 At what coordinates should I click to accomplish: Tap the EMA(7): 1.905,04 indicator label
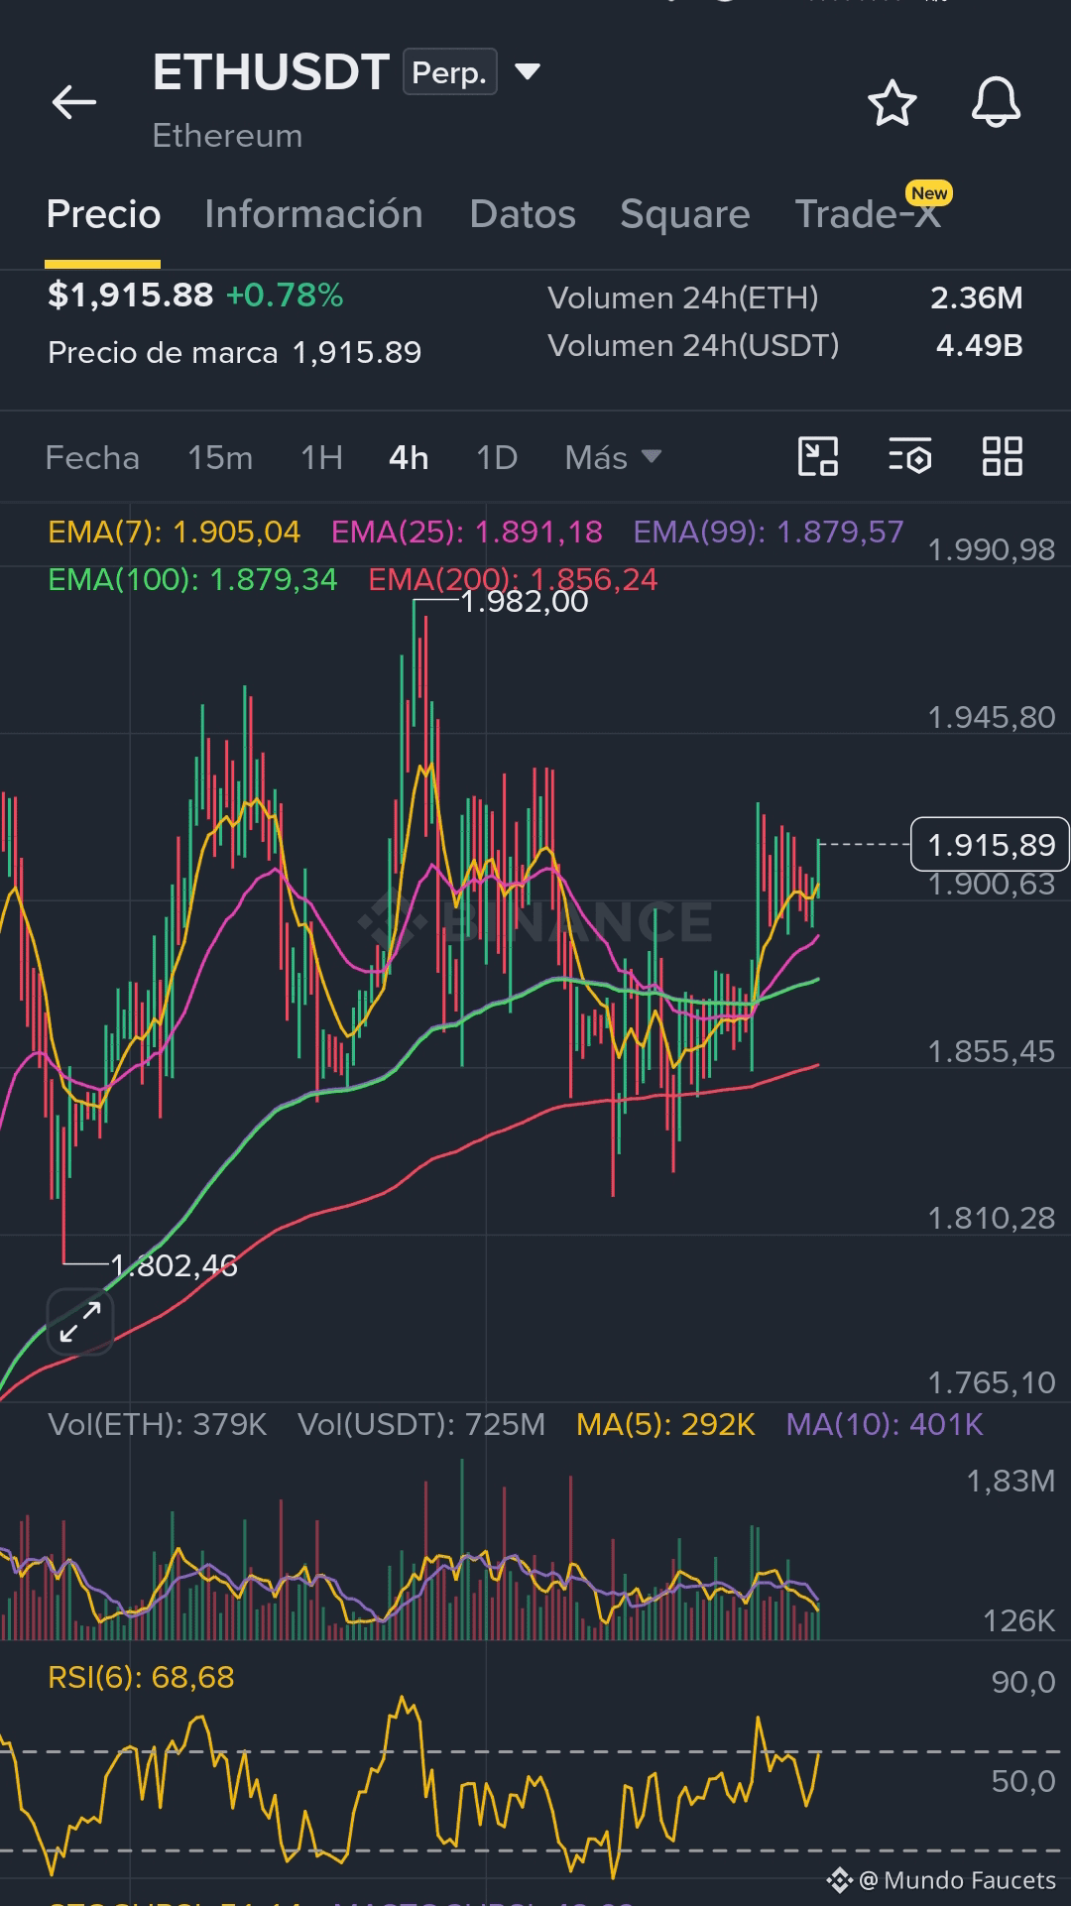pos(174,533)
